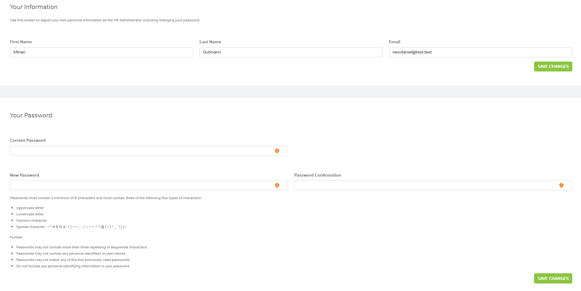The height and width of the screenshot is (291, 581).
Task: Click the Your Information heading
Action: (34, 7)
